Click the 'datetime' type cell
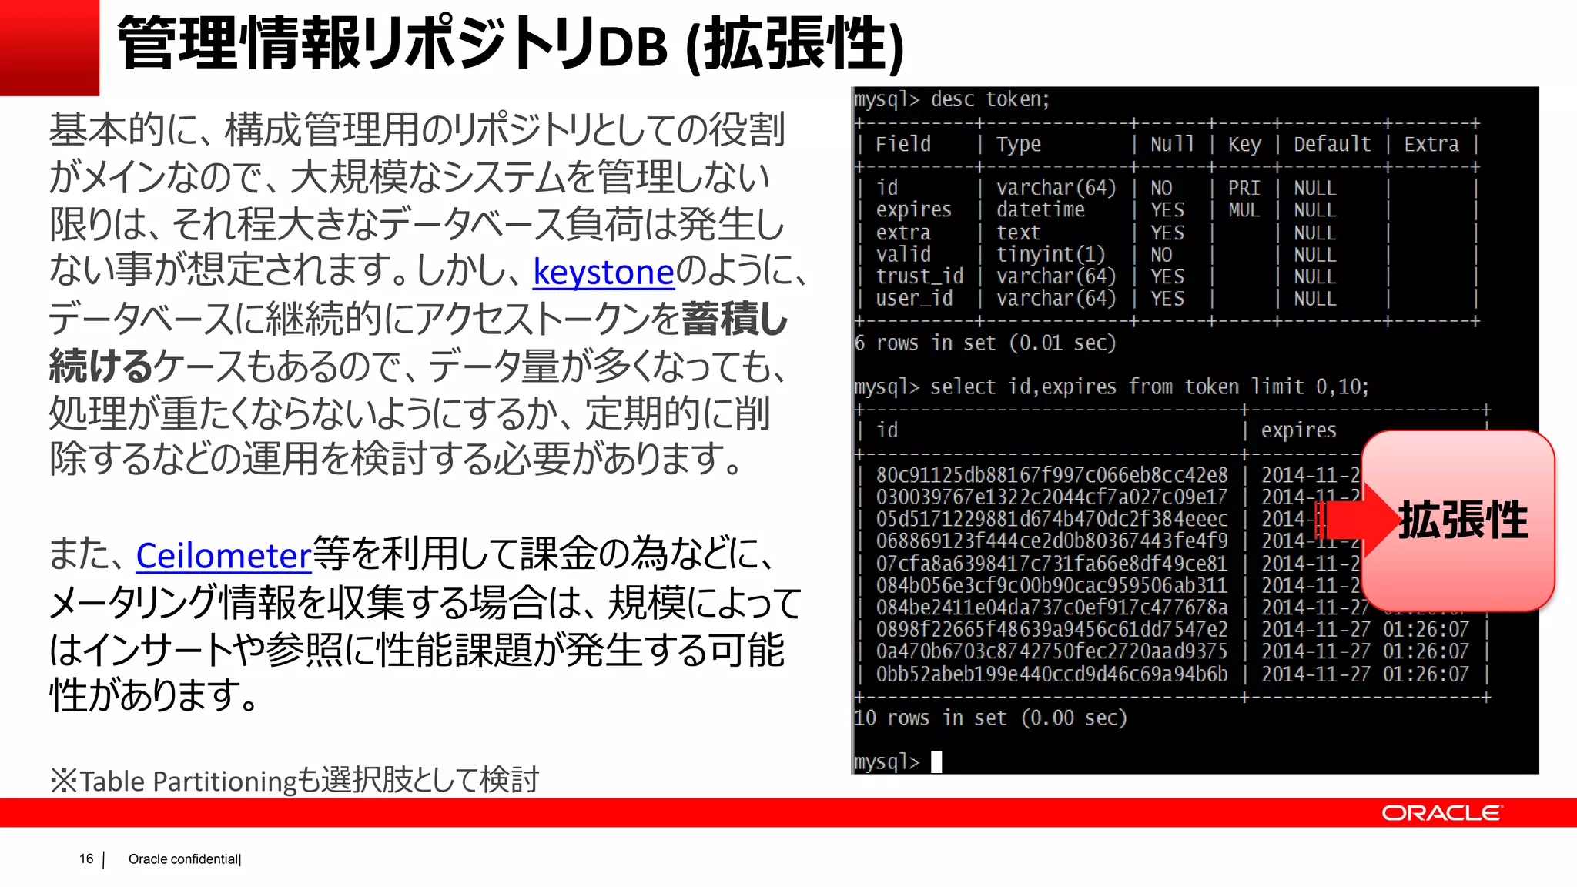 (x=1040, y=209)
